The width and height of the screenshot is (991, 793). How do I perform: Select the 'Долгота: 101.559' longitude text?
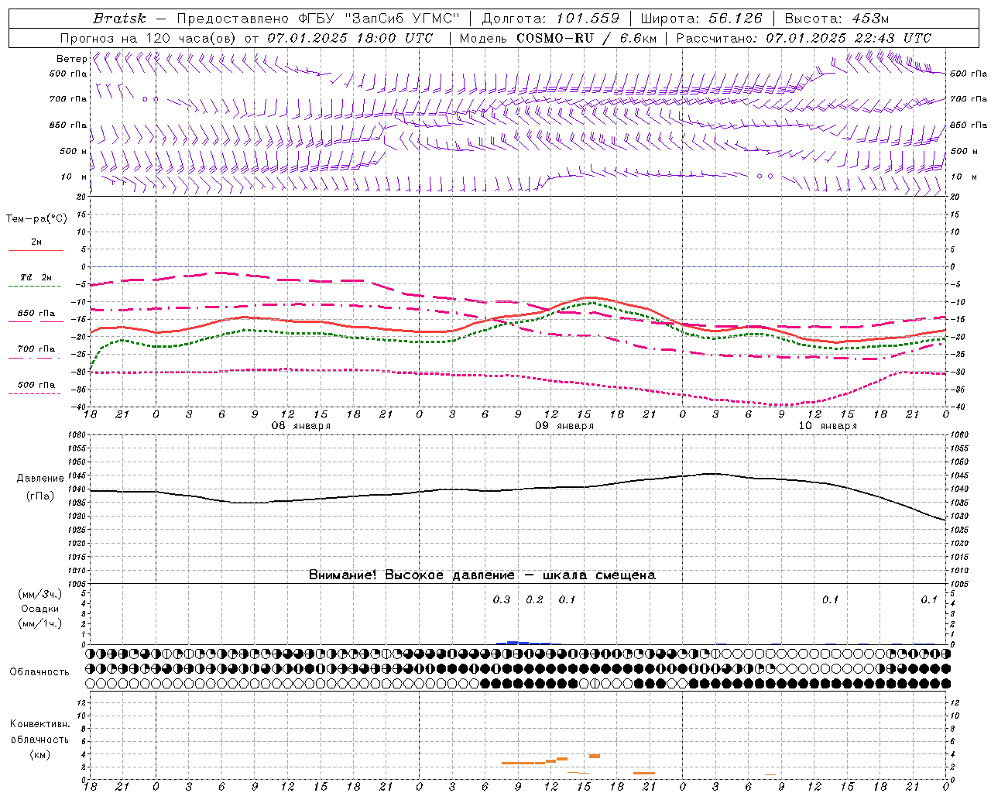coord(550,19)
